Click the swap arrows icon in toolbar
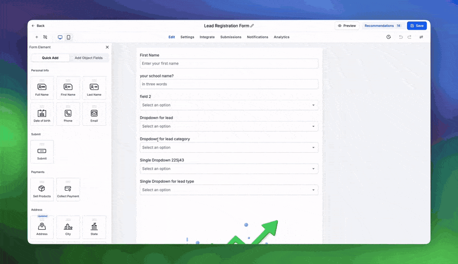 pyautogui.click(x=421, y=37)
